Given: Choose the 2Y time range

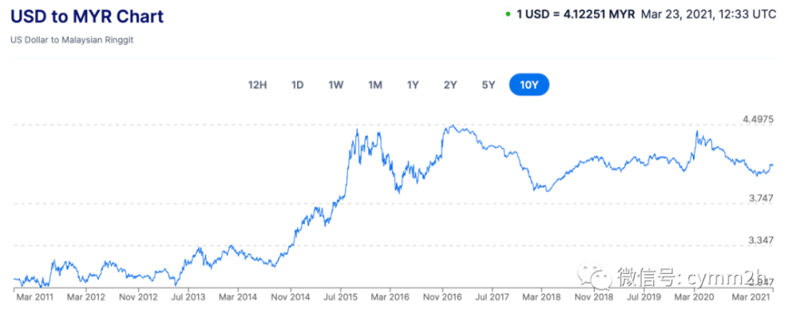Looking at the screenshot, I should [x=450, y=85].
